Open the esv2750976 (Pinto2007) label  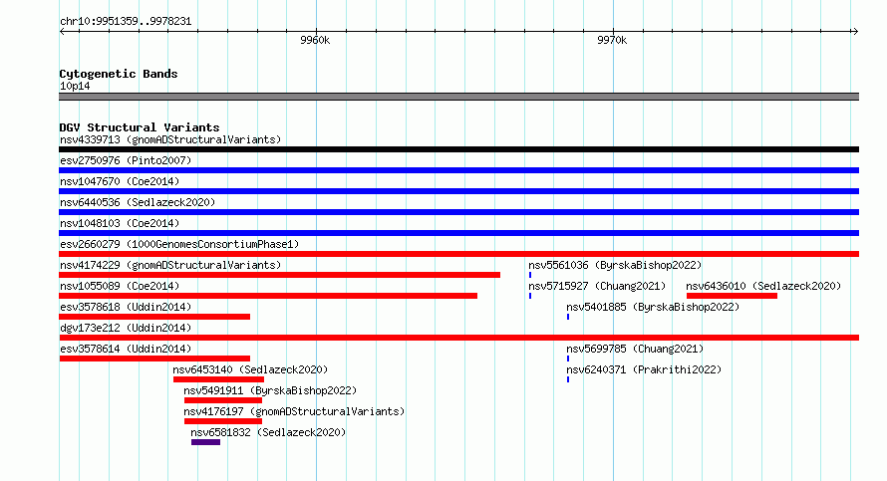[126, 160]
